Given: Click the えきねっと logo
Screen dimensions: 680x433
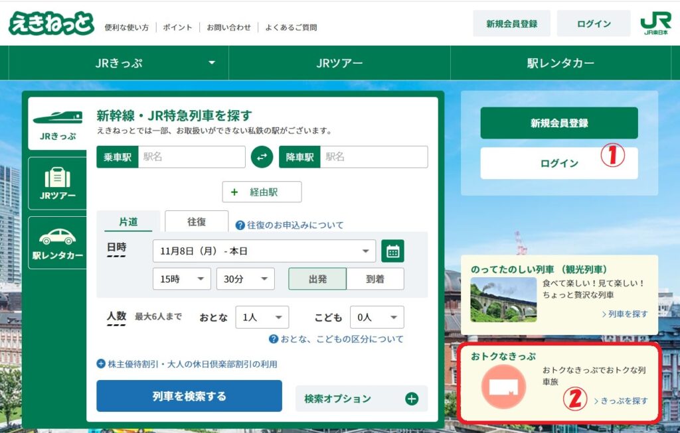Looking at the screenshot, I should (51, 23).
